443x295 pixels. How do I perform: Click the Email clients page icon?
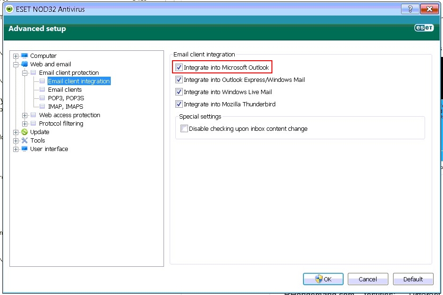coord(42,89)
